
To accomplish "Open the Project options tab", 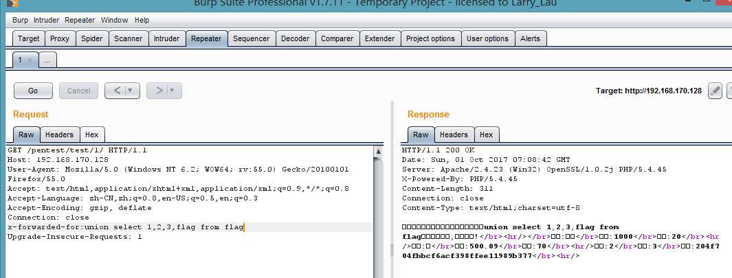I will (x=430, y=38).
